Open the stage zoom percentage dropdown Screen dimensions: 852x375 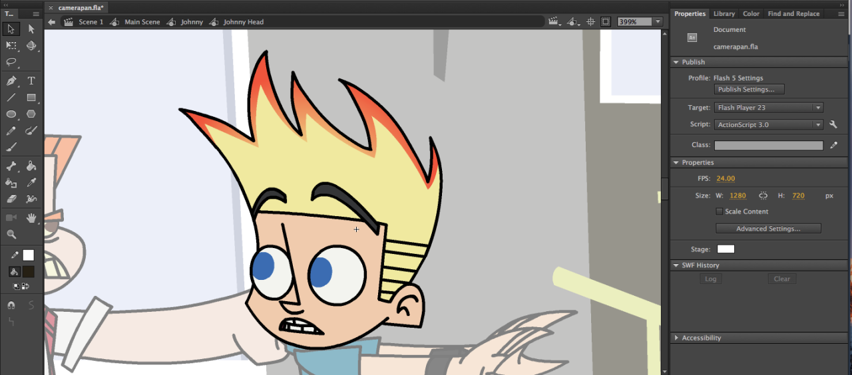tap(658, 22)
